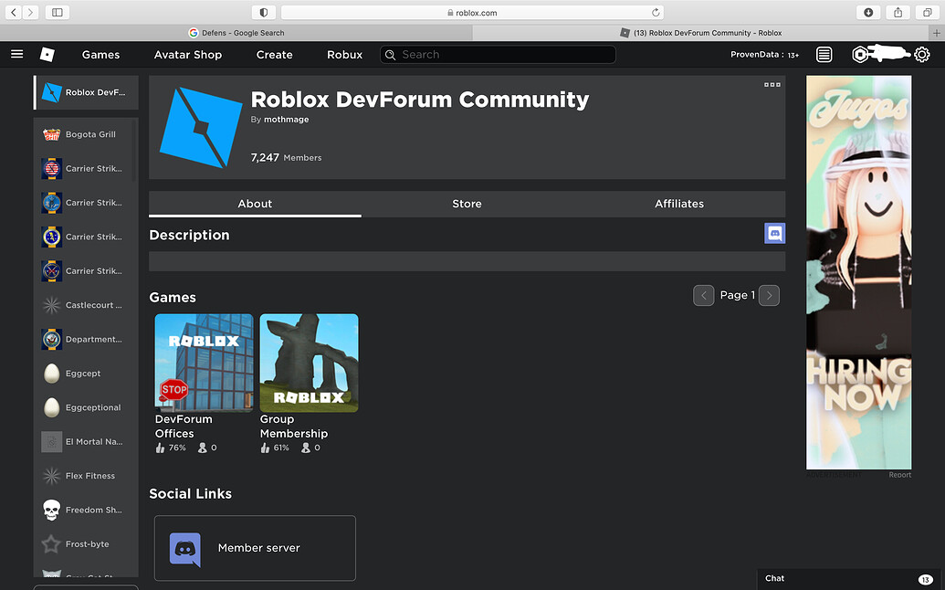
Task: Open the notifications stream icon
Action: point(824,54)
